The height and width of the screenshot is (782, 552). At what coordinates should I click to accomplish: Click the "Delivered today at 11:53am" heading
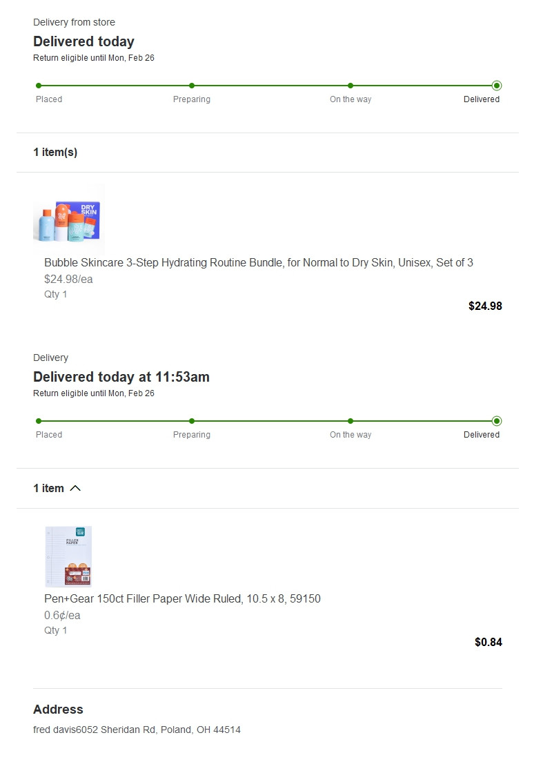[x=121, y=378]
